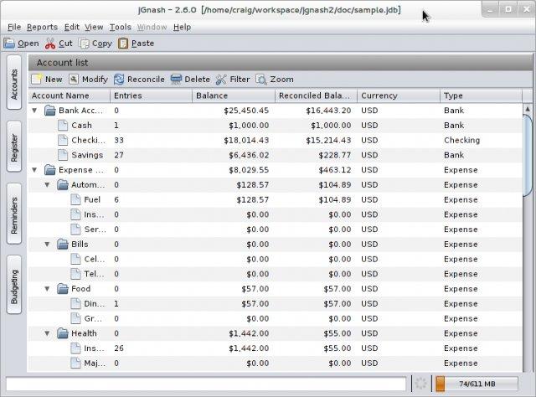Switch to the Budgeting side tab

click(14, 286)
